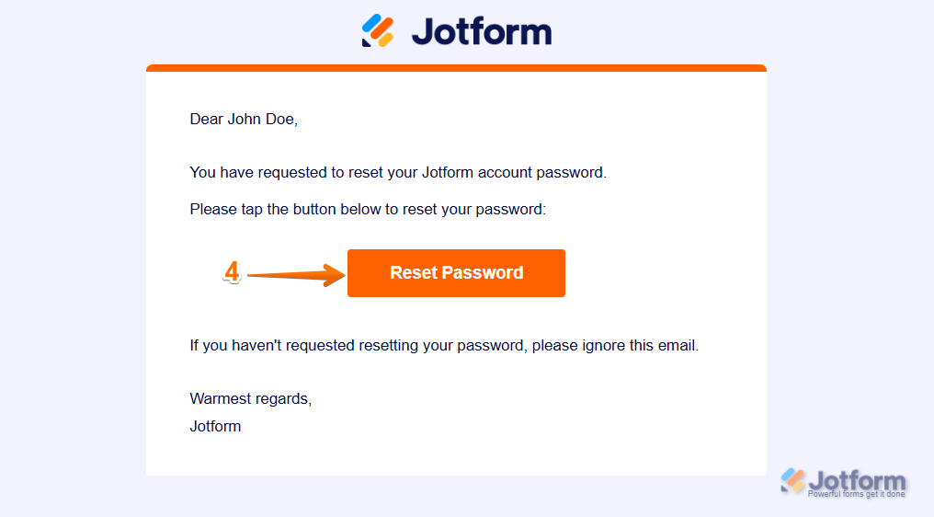The image size is (934, 517).
Task: Click the "Warmest regards," closing line
Action: click(x=250, y=399)
